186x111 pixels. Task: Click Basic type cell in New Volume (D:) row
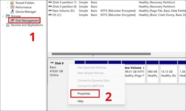click(94, 11)
